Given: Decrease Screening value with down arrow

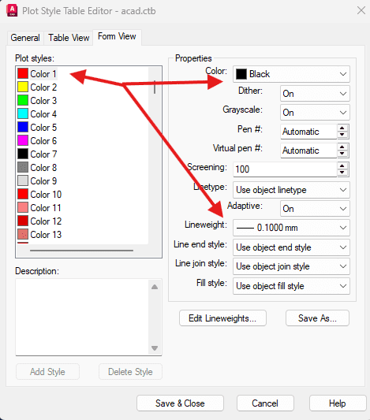Looking at the screenshot, I should 342,173.
